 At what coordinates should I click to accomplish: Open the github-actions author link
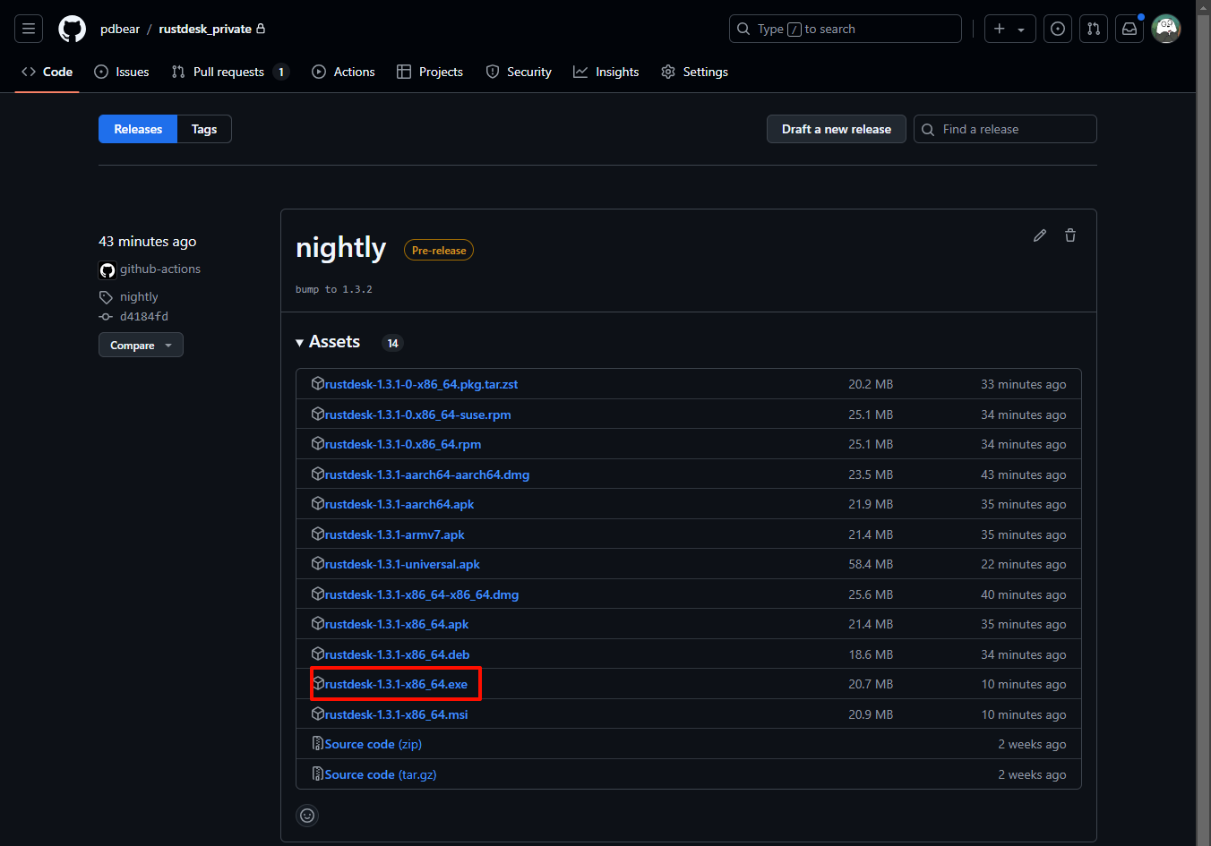tap(160, 269)
